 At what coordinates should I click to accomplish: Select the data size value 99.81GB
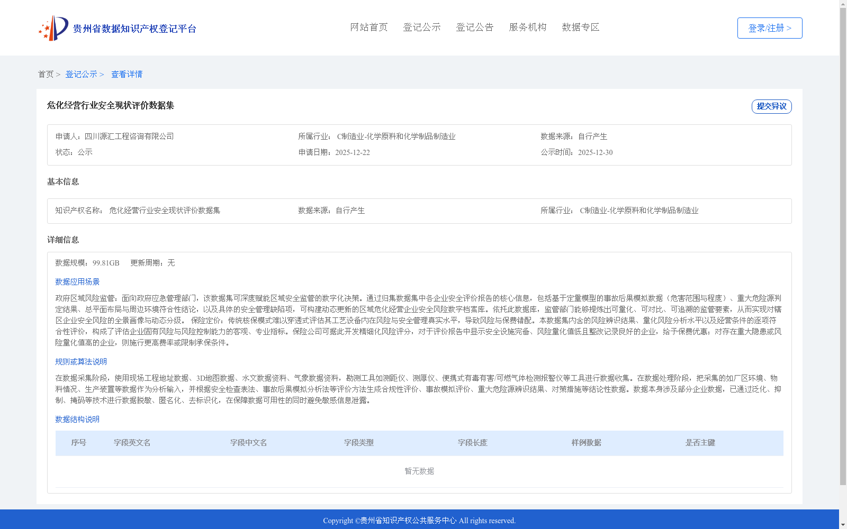pos(106,263)
